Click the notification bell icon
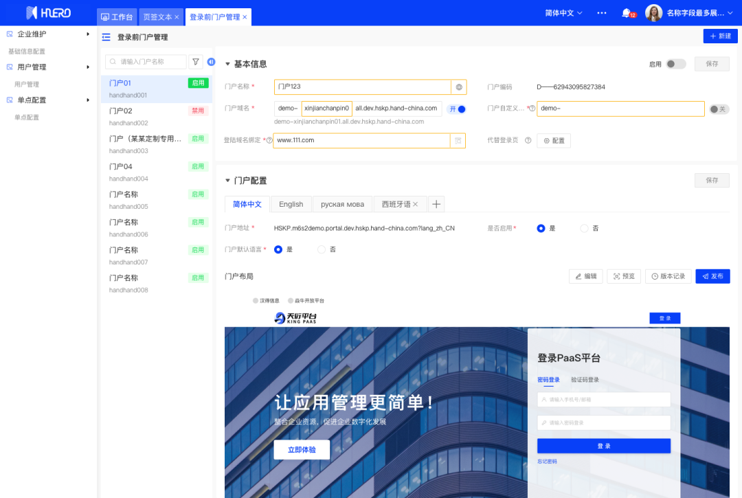 (x=626, y=13)
